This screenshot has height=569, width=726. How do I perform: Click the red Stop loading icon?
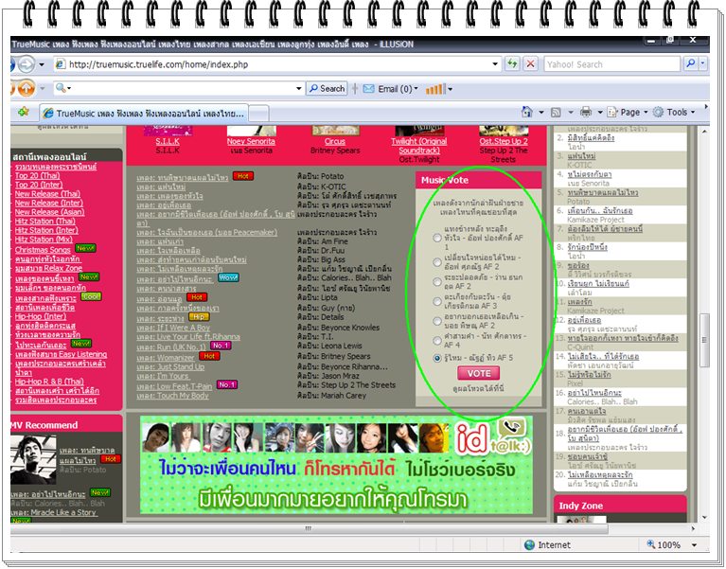(x=531, y=63)
